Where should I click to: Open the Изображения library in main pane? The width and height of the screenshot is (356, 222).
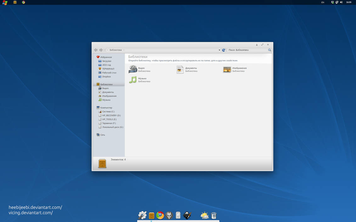point(227,69)
